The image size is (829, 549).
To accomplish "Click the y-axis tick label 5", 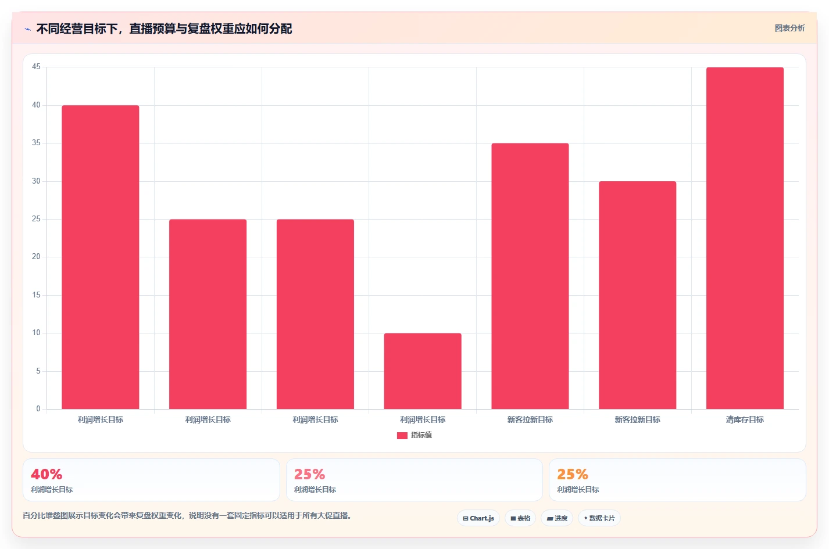I will [38, 371].
